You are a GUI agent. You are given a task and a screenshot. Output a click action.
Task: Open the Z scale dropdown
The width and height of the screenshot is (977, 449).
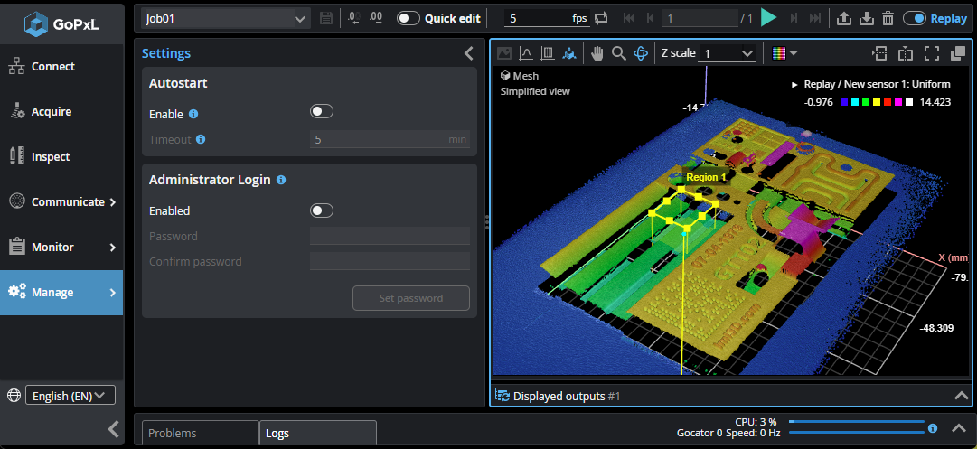728,53
